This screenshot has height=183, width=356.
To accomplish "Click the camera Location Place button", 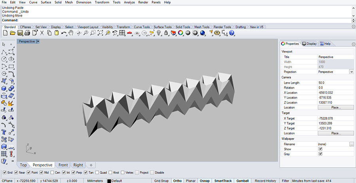I will coord(336,108).
